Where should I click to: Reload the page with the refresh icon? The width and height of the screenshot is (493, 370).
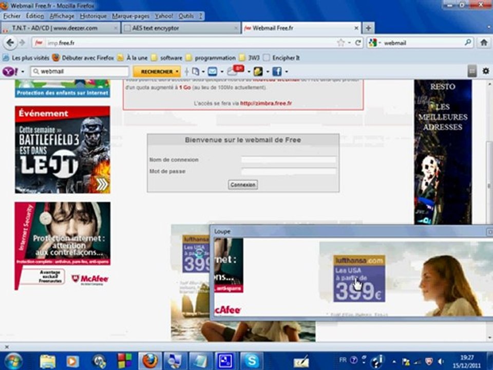tap(358, 43)
